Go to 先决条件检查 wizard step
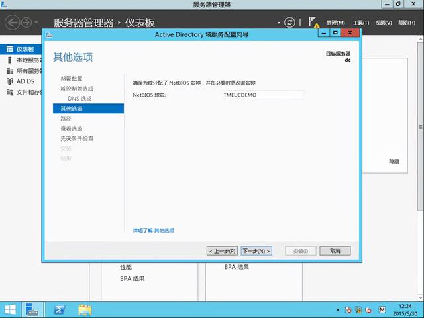The width and height of the screenshot is (424, 318). (x=77, y=138)
